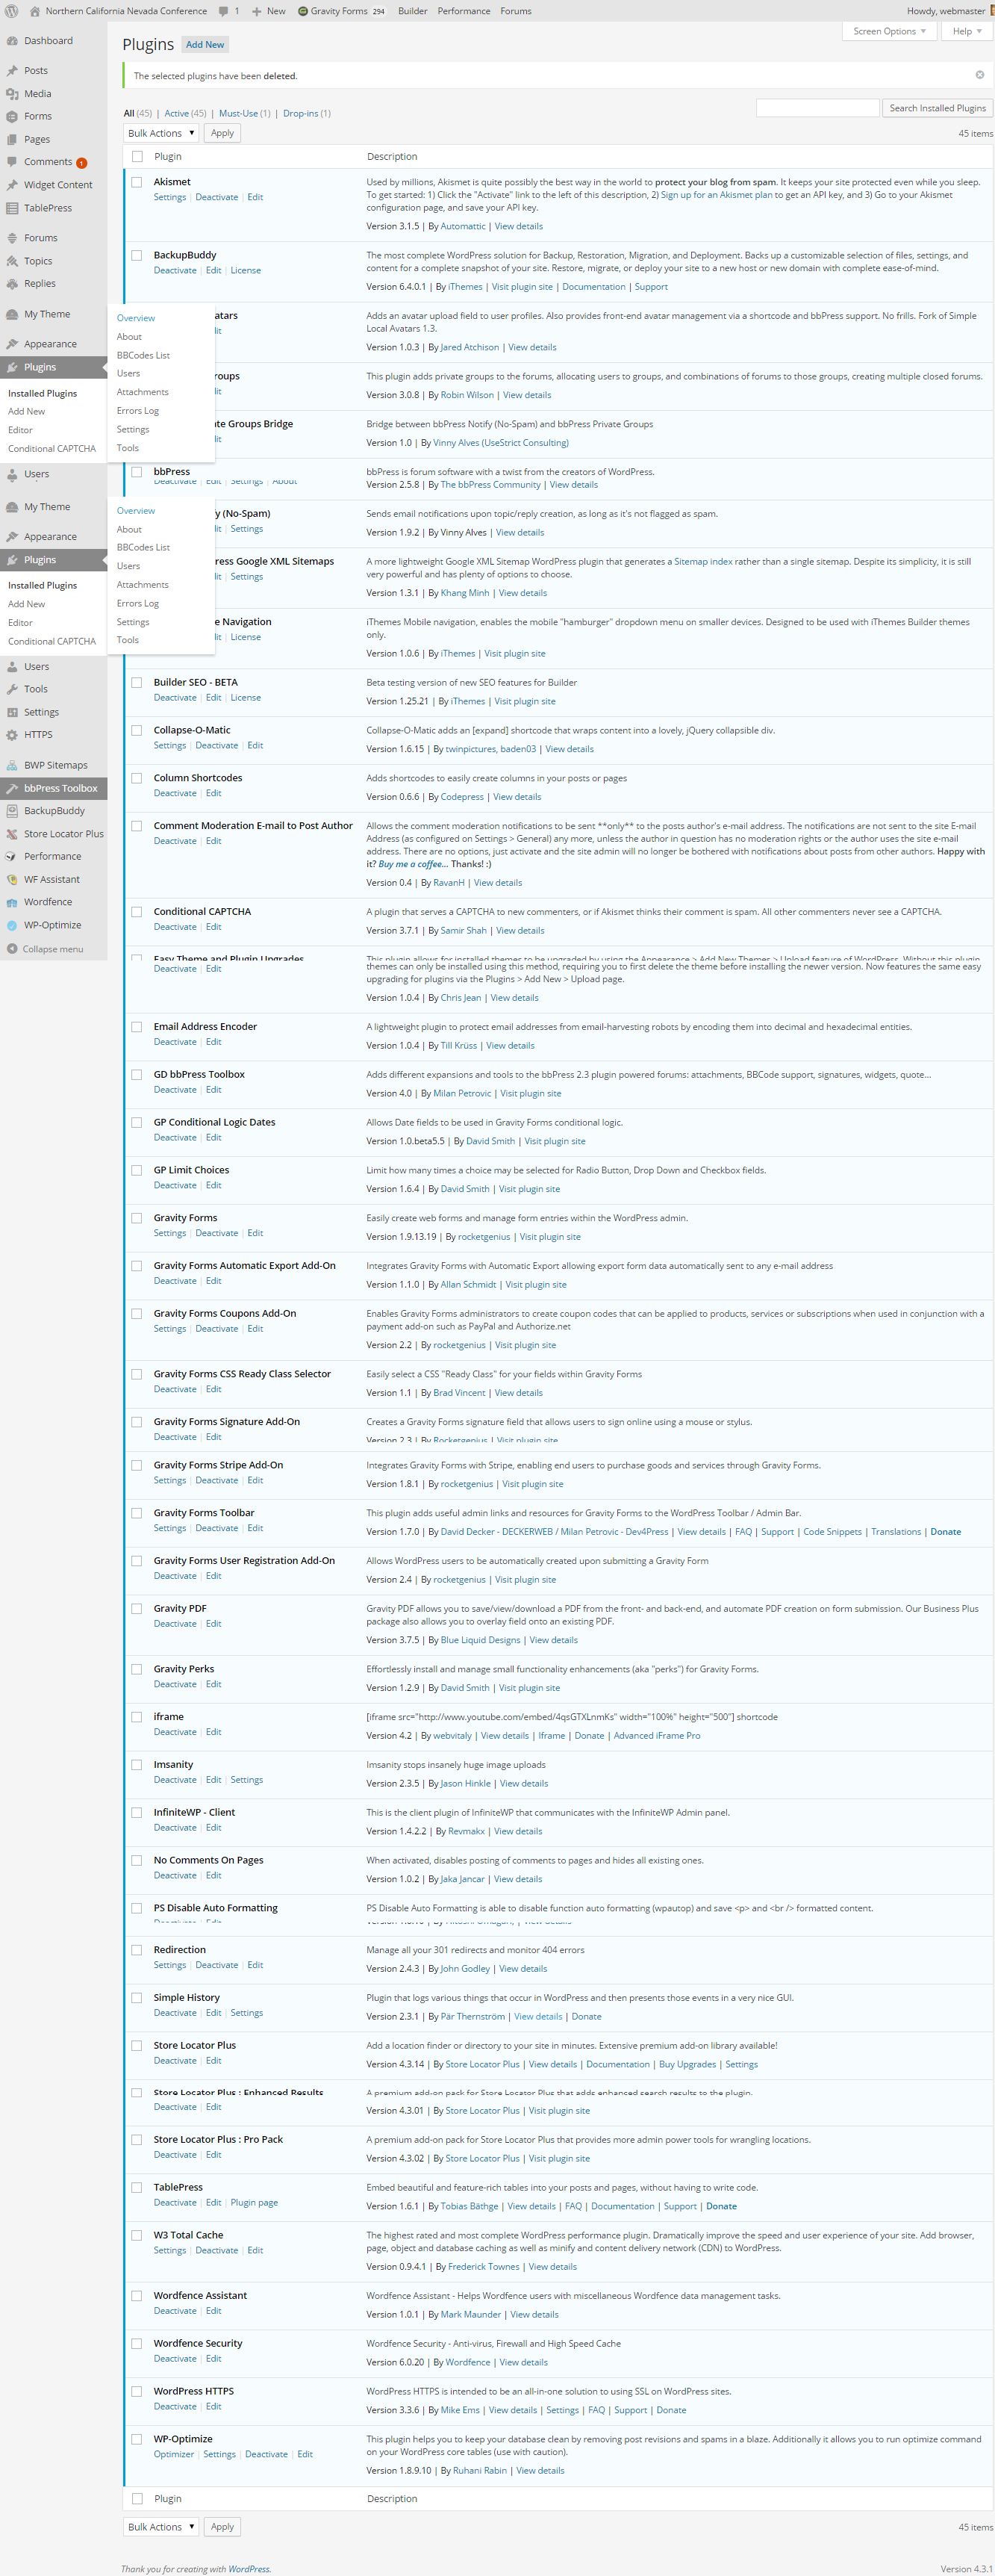The height and width of the screenshot is (2576, 995).
Task: Open Northern California Nevada Conference site link
Action: point(118,11)
